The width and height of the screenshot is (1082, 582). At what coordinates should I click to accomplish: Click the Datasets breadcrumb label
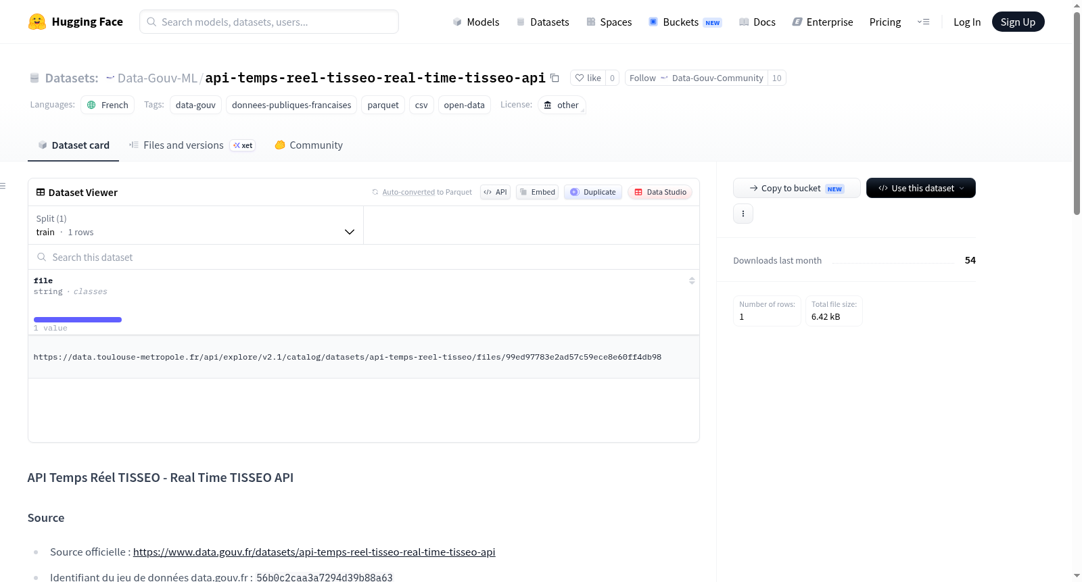pyautogui.click(x=72, y=78)
